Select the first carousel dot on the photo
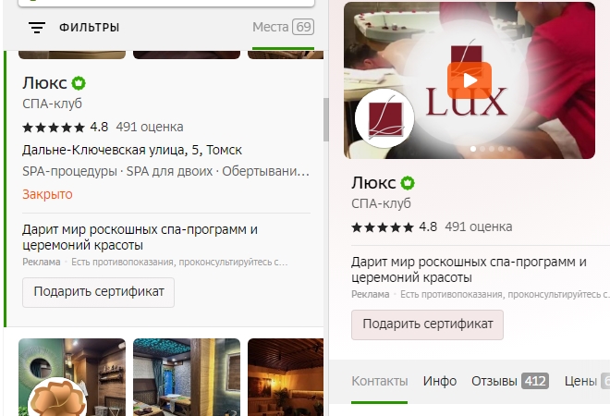610x416 pixels. pyautogui.click(x=473, y=149)
